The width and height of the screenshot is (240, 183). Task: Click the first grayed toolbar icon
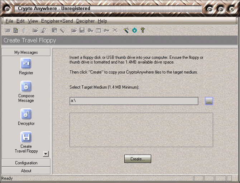click(8, 30)
